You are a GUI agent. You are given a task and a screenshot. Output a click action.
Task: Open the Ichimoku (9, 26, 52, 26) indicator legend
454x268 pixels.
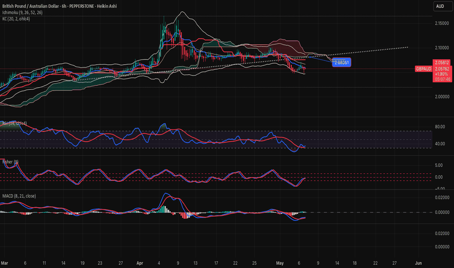pyautogui.click(x=22, y=13)
